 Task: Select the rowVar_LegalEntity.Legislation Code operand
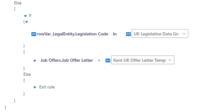pyautogui.click(x=73, y=34)
